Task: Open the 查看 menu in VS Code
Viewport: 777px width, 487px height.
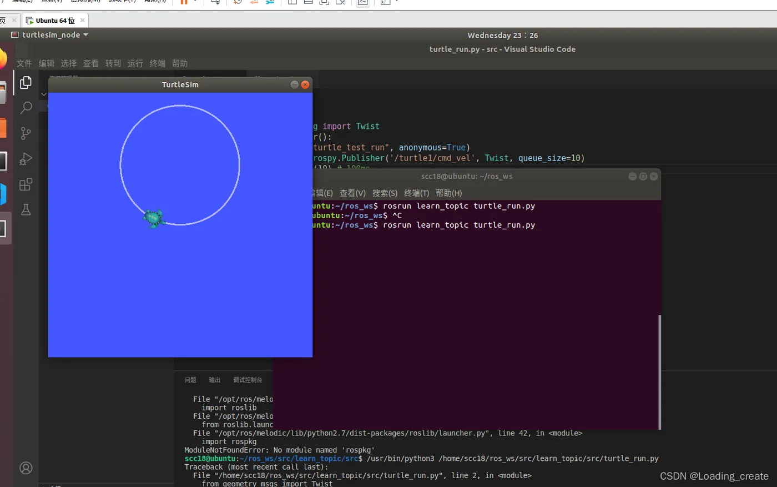Action: click(90, 63)
